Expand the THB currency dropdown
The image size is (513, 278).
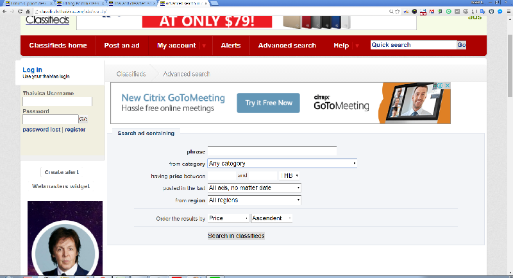pos(289,175)
